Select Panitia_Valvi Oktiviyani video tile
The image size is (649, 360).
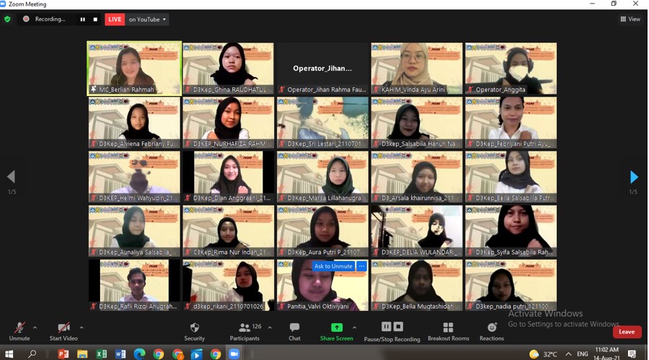click(322, 285)
